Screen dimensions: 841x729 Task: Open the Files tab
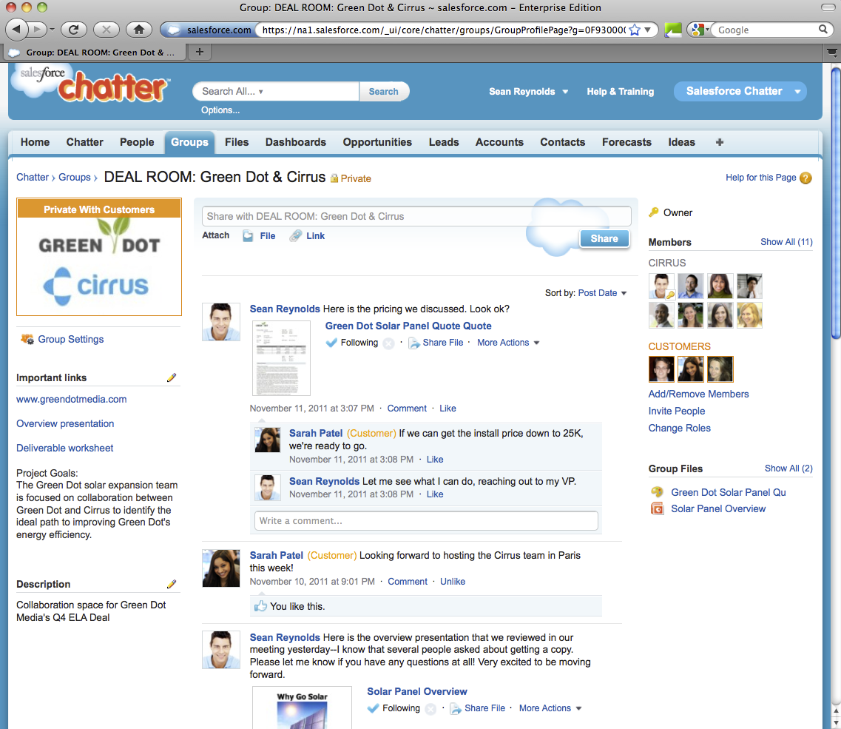coord(237,142)
